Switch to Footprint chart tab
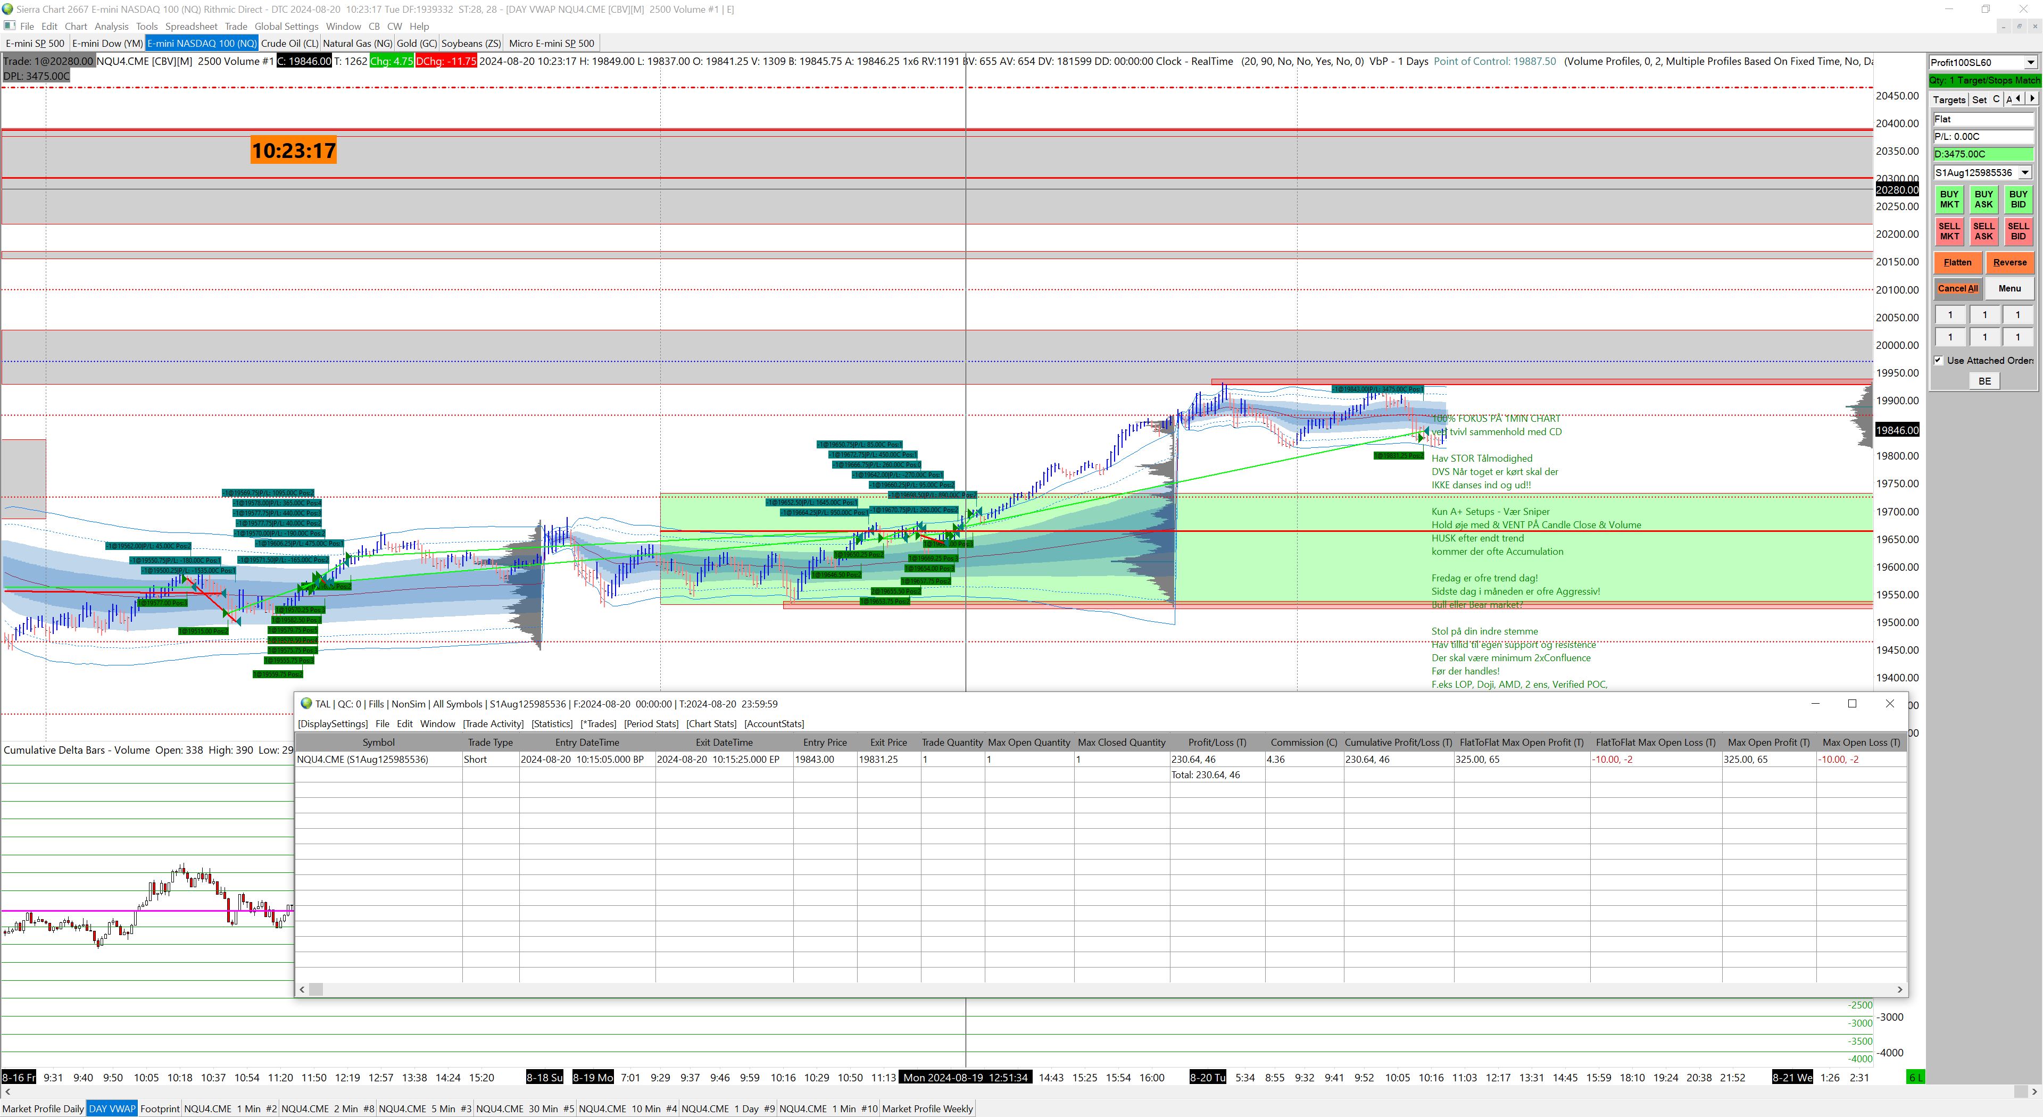 pyautogui.click(x=160, y=1108)
